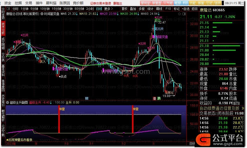247x148 pixels.
Task: Add stock via the +自选 button
Action: click(186, 9)
